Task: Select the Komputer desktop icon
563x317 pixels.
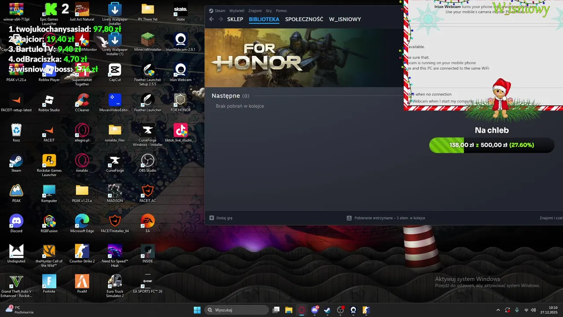Action: click(x=49, y=193)
